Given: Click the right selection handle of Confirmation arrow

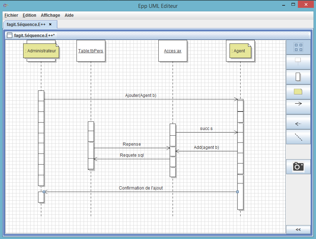Looking at the screenshot, I should click(238, 192).
